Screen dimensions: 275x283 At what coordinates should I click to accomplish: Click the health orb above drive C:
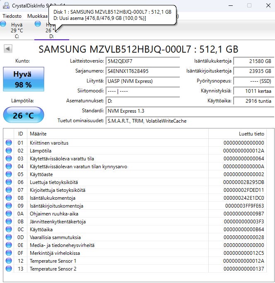pos(3,24)
